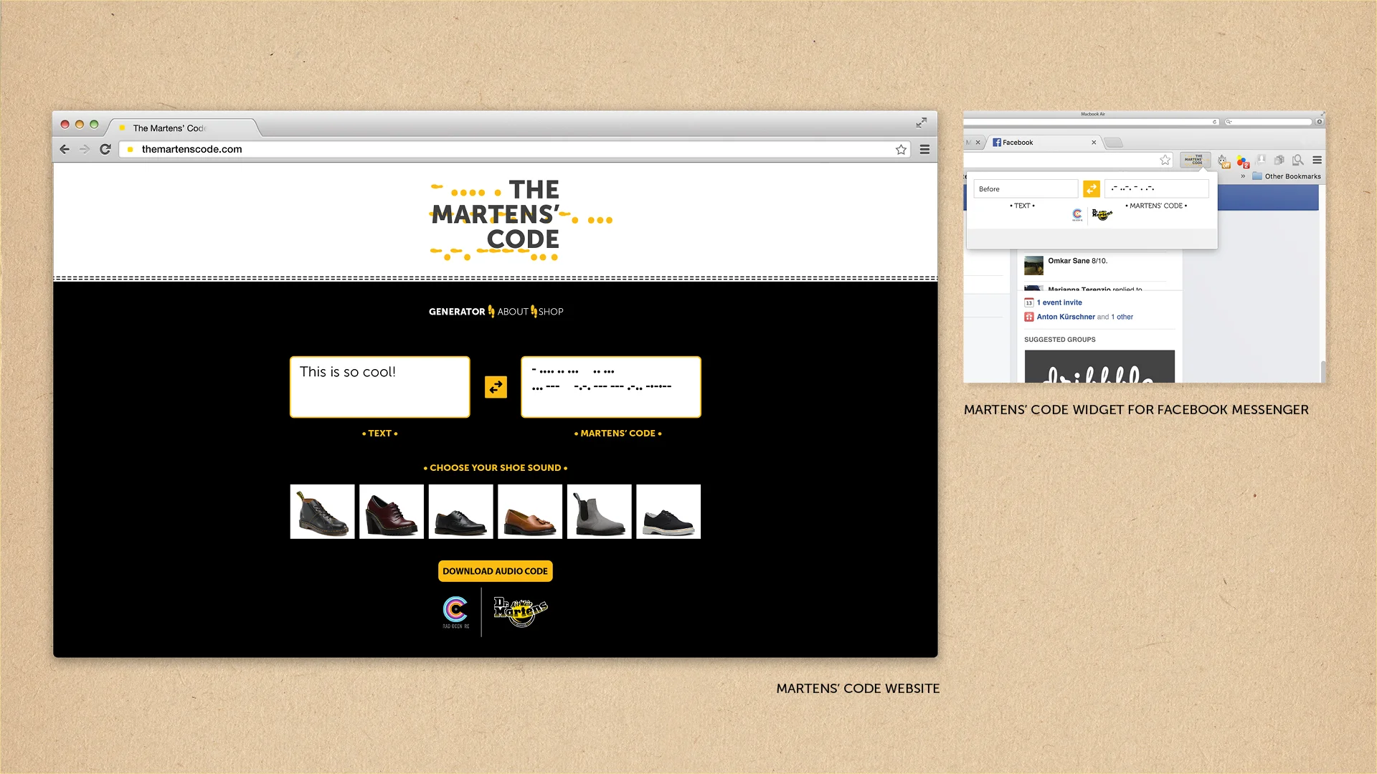Click The Martens' Code header logo
1377x774 pixels.
tap(521, 219)
